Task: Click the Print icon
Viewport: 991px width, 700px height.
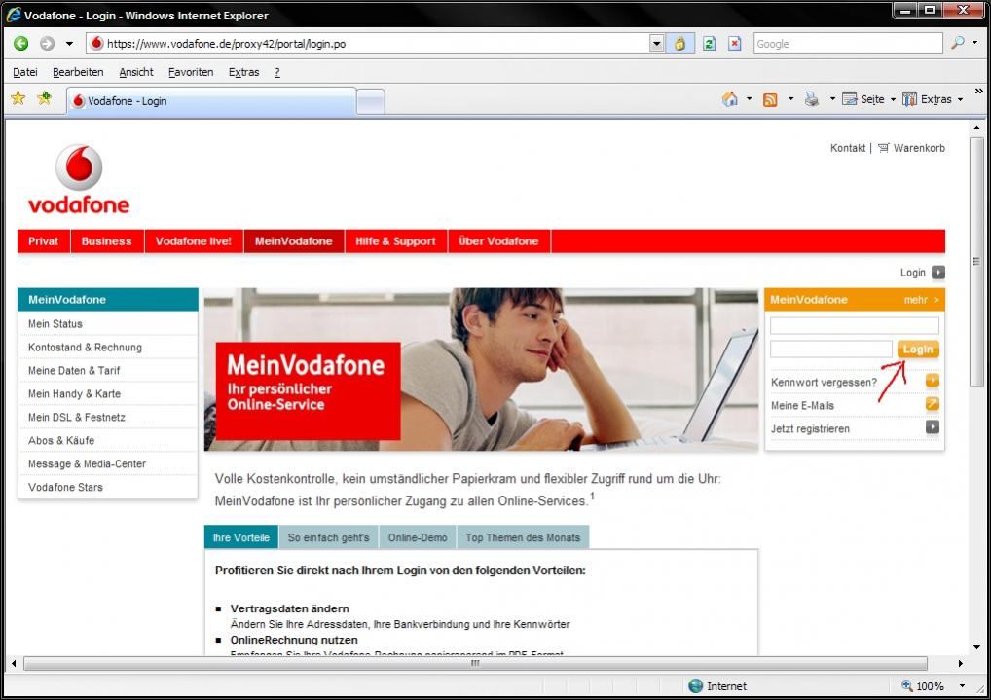Action: coord(812,99)
